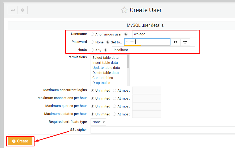Click the connections per hour number field
Image resolution: width=235 pixels, height=148 pixels.
(x=147, y=98)
